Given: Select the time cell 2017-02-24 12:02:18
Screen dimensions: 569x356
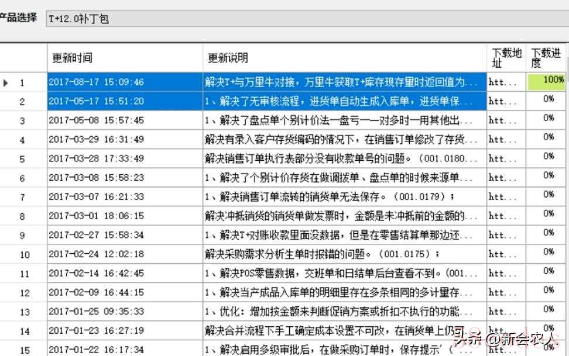Looking at the screenshot, I should 125,254.
